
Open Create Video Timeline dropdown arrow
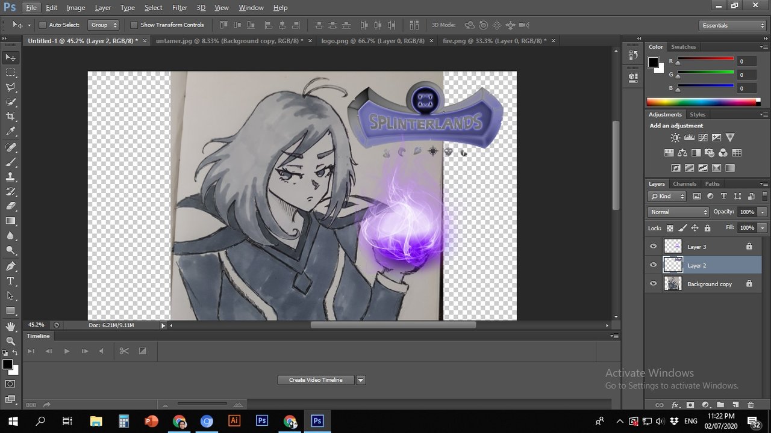tap(361, 380)
